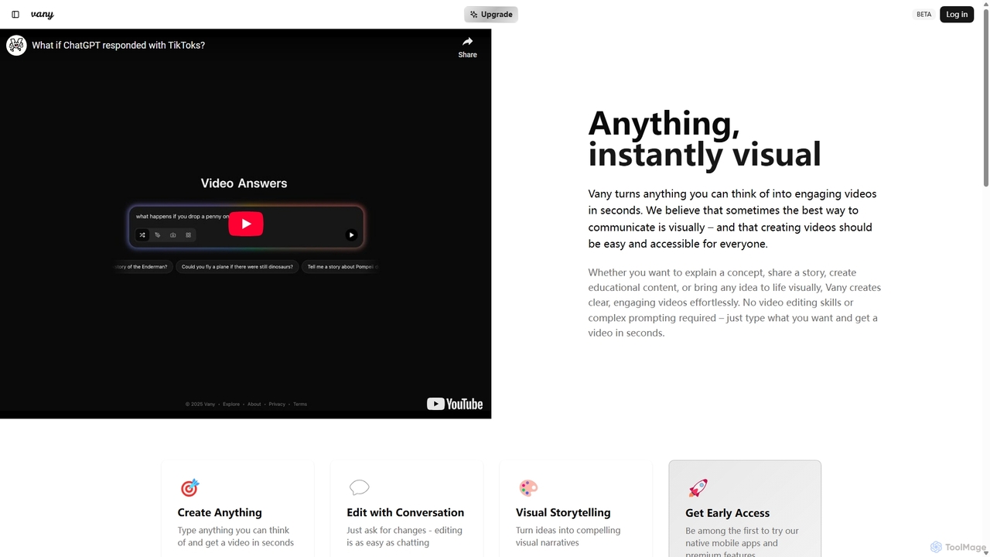This screenshot has height=557, width=990.
Task: Open the Edit with Conversation card title
Action: pos(405,512)
